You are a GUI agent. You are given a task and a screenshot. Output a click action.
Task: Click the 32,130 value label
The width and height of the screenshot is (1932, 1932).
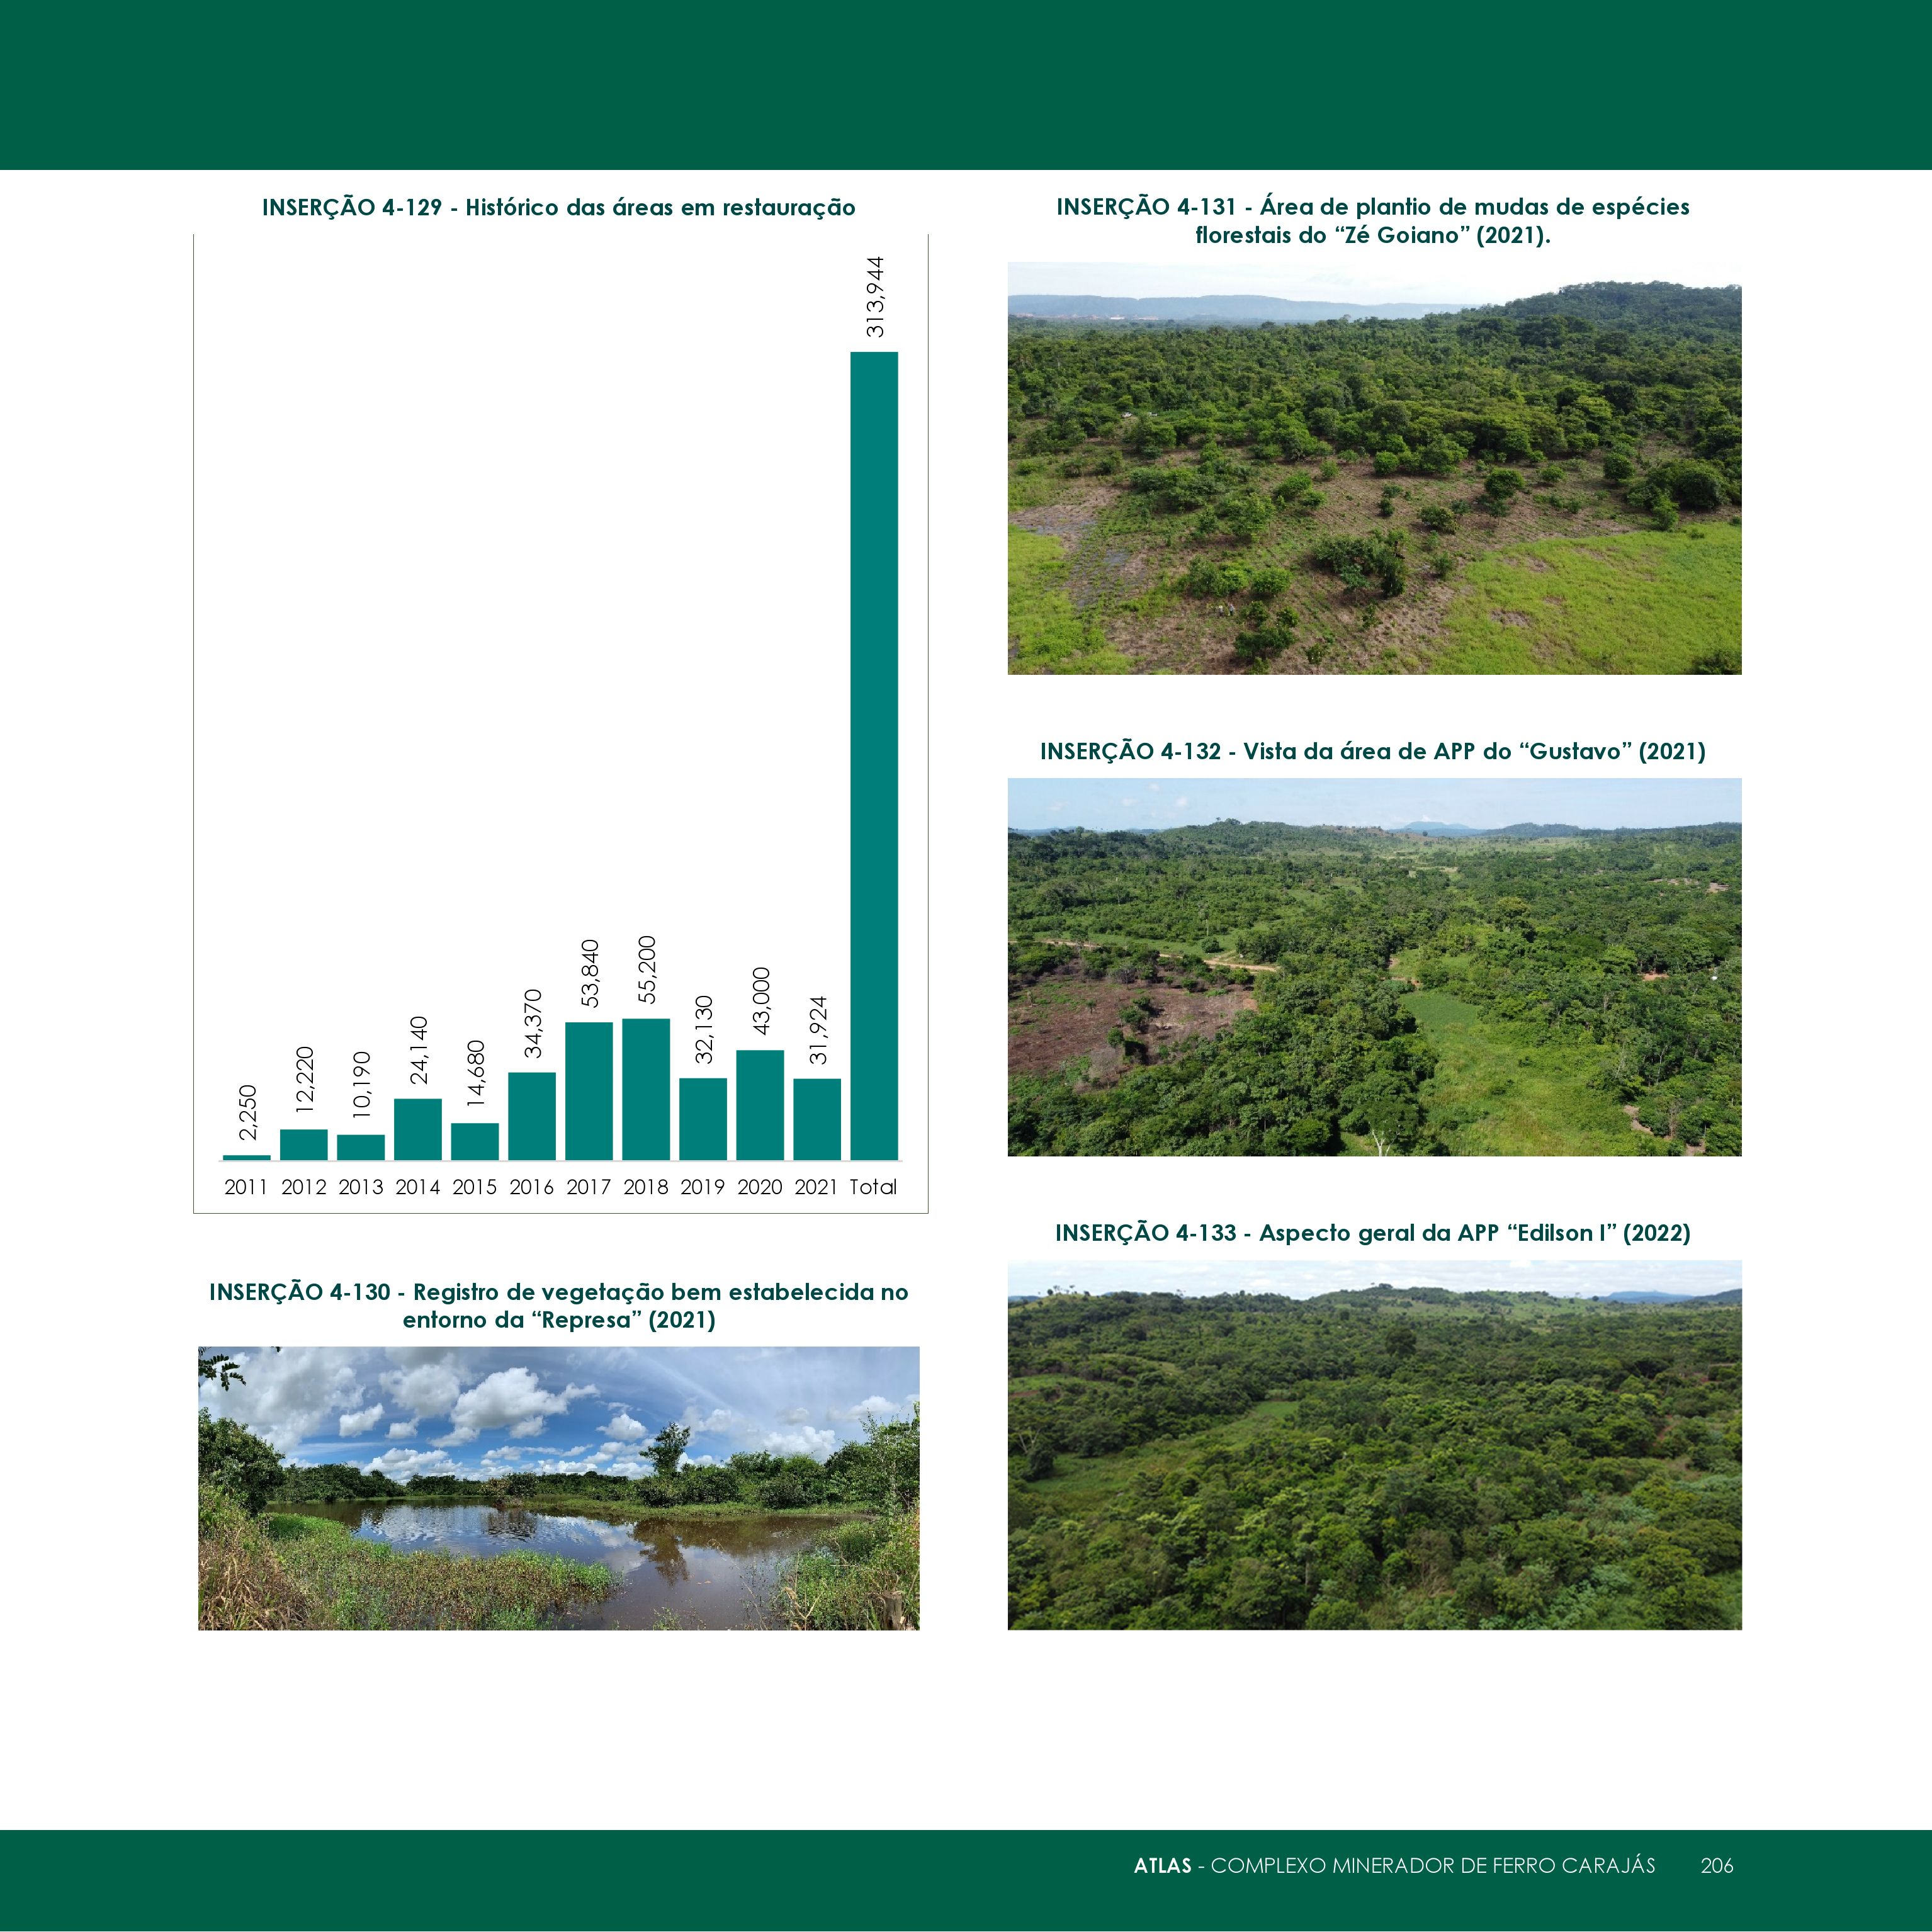point(704,1029)
